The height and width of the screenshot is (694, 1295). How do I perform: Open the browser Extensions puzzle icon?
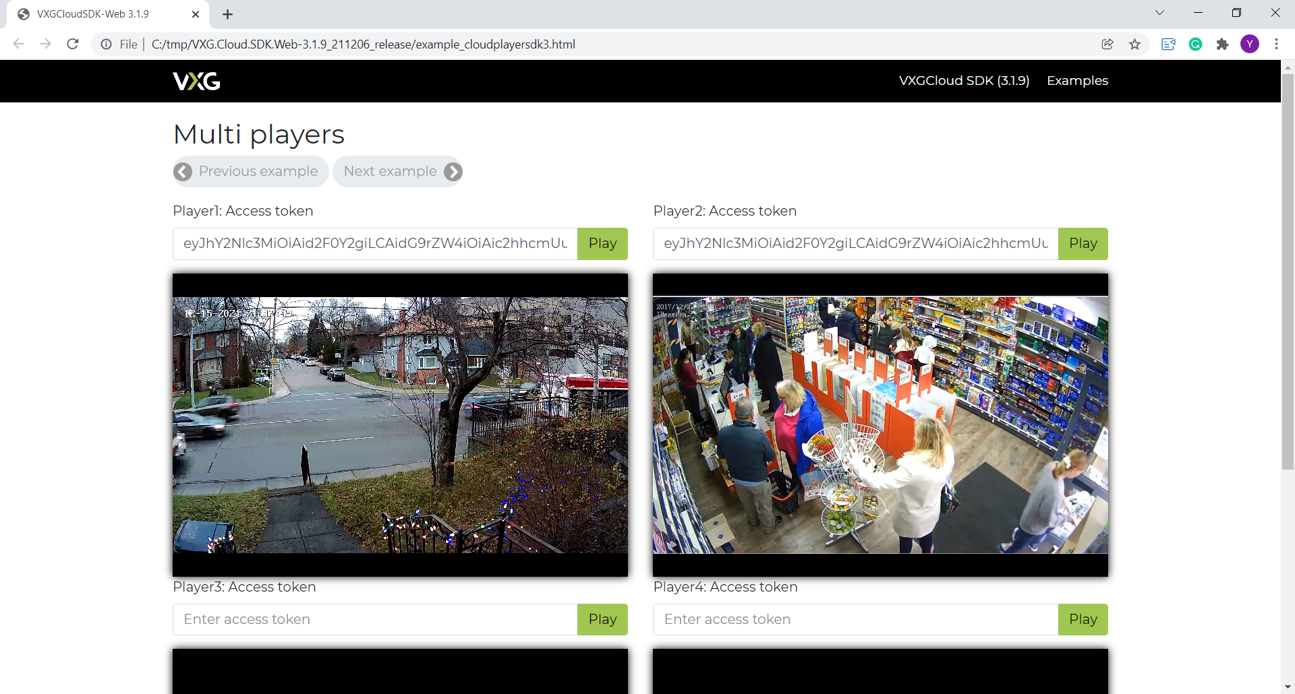coord(1222,44)
